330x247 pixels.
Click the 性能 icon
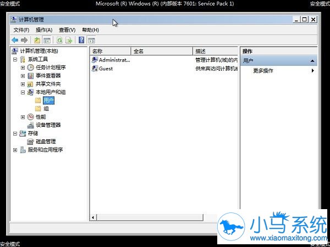[x=30, y=117]
